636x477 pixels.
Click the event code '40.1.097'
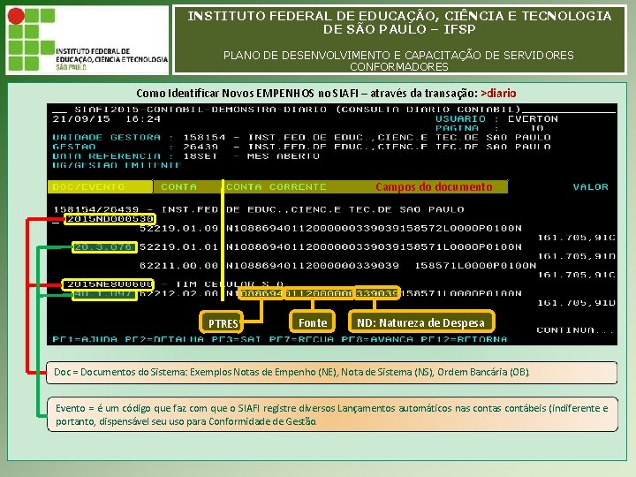[x=104, y=293]
